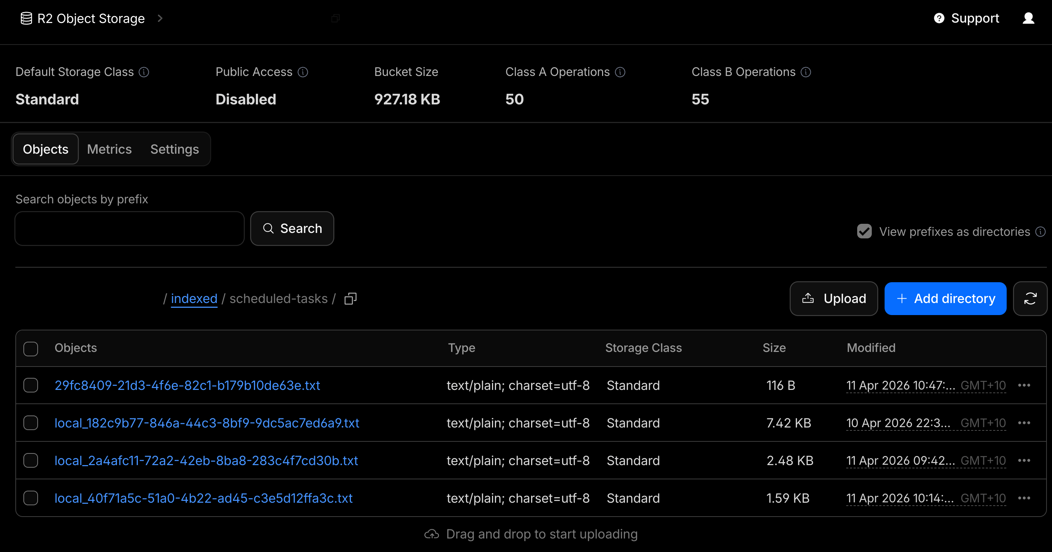Switch to the Metrics tab

[x=109, y=149]
